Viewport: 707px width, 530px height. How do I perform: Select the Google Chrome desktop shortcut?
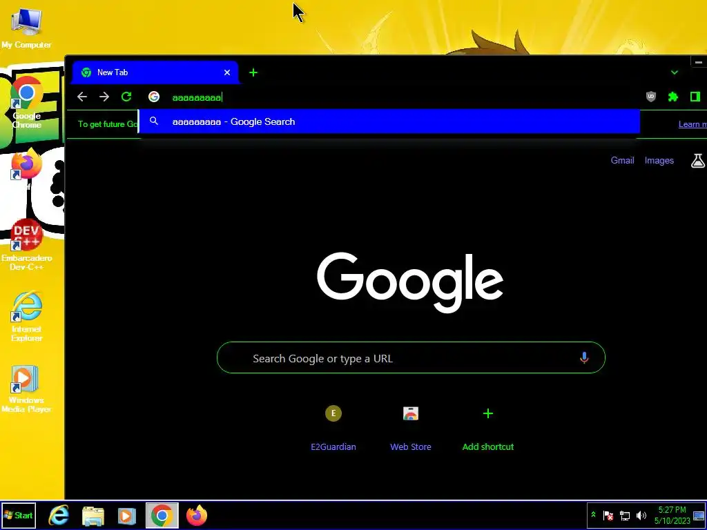tap(27, 103)
